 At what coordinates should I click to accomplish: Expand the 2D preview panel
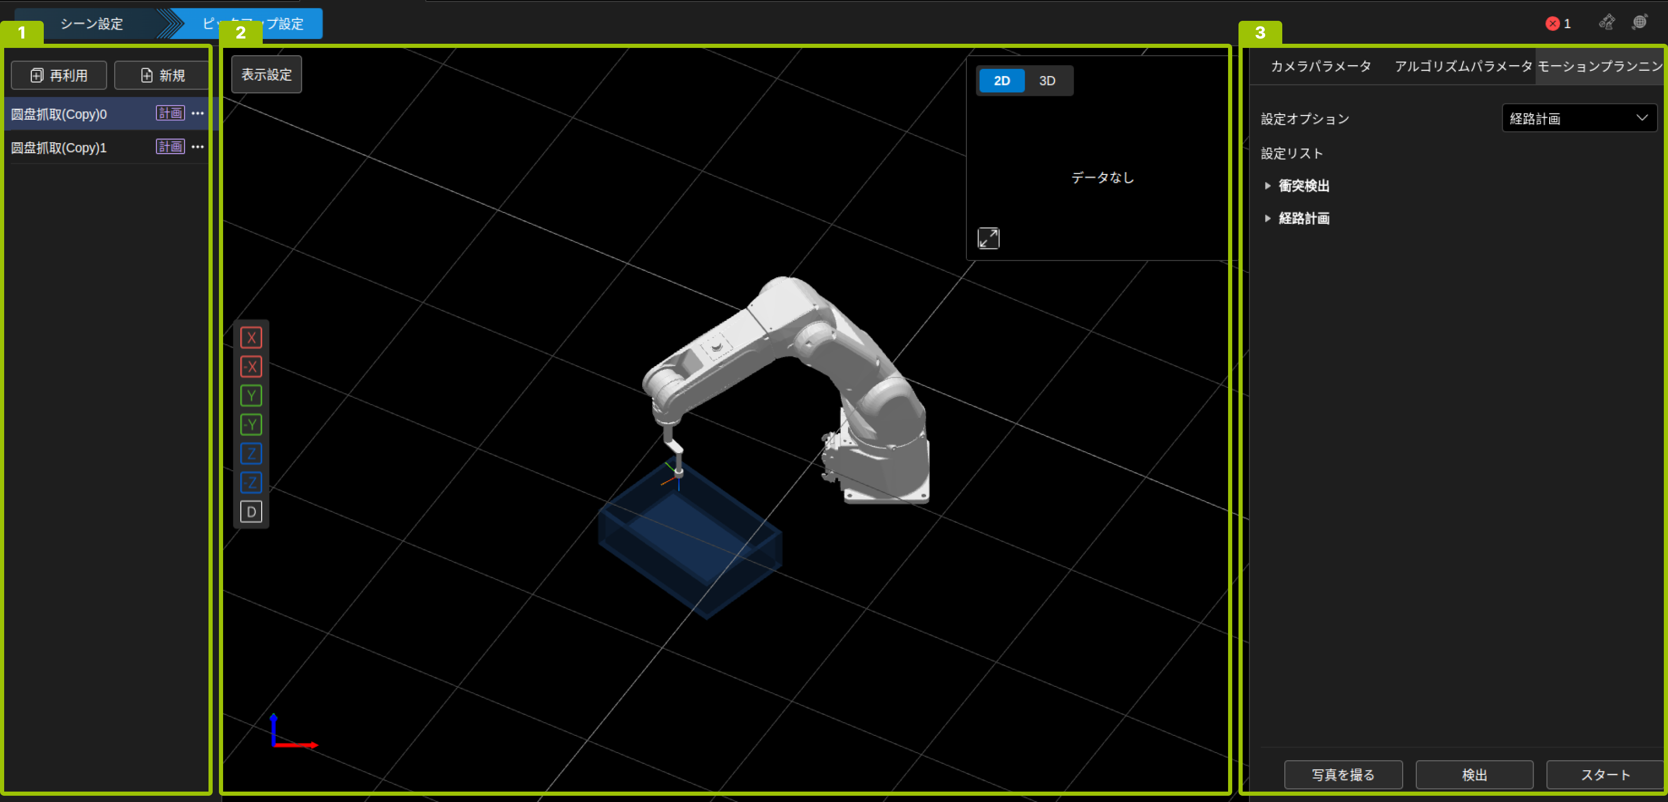[988, 238]
